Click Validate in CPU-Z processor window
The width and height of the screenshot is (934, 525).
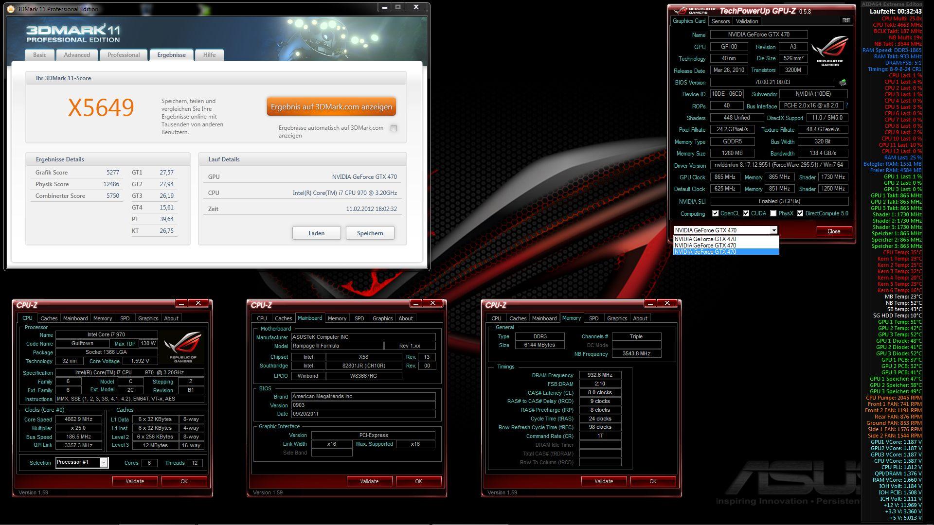point(135,481)
